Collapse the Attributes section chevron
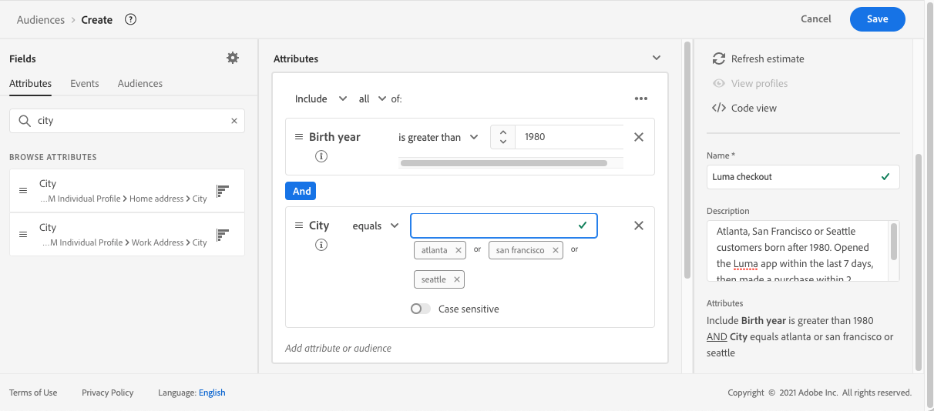Image resolution: width=934 pixels, height=411 pixels. pos(657,58)
